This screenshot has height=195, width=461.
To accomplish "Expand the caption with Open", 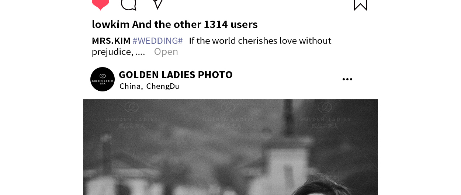I will point(166,52).
